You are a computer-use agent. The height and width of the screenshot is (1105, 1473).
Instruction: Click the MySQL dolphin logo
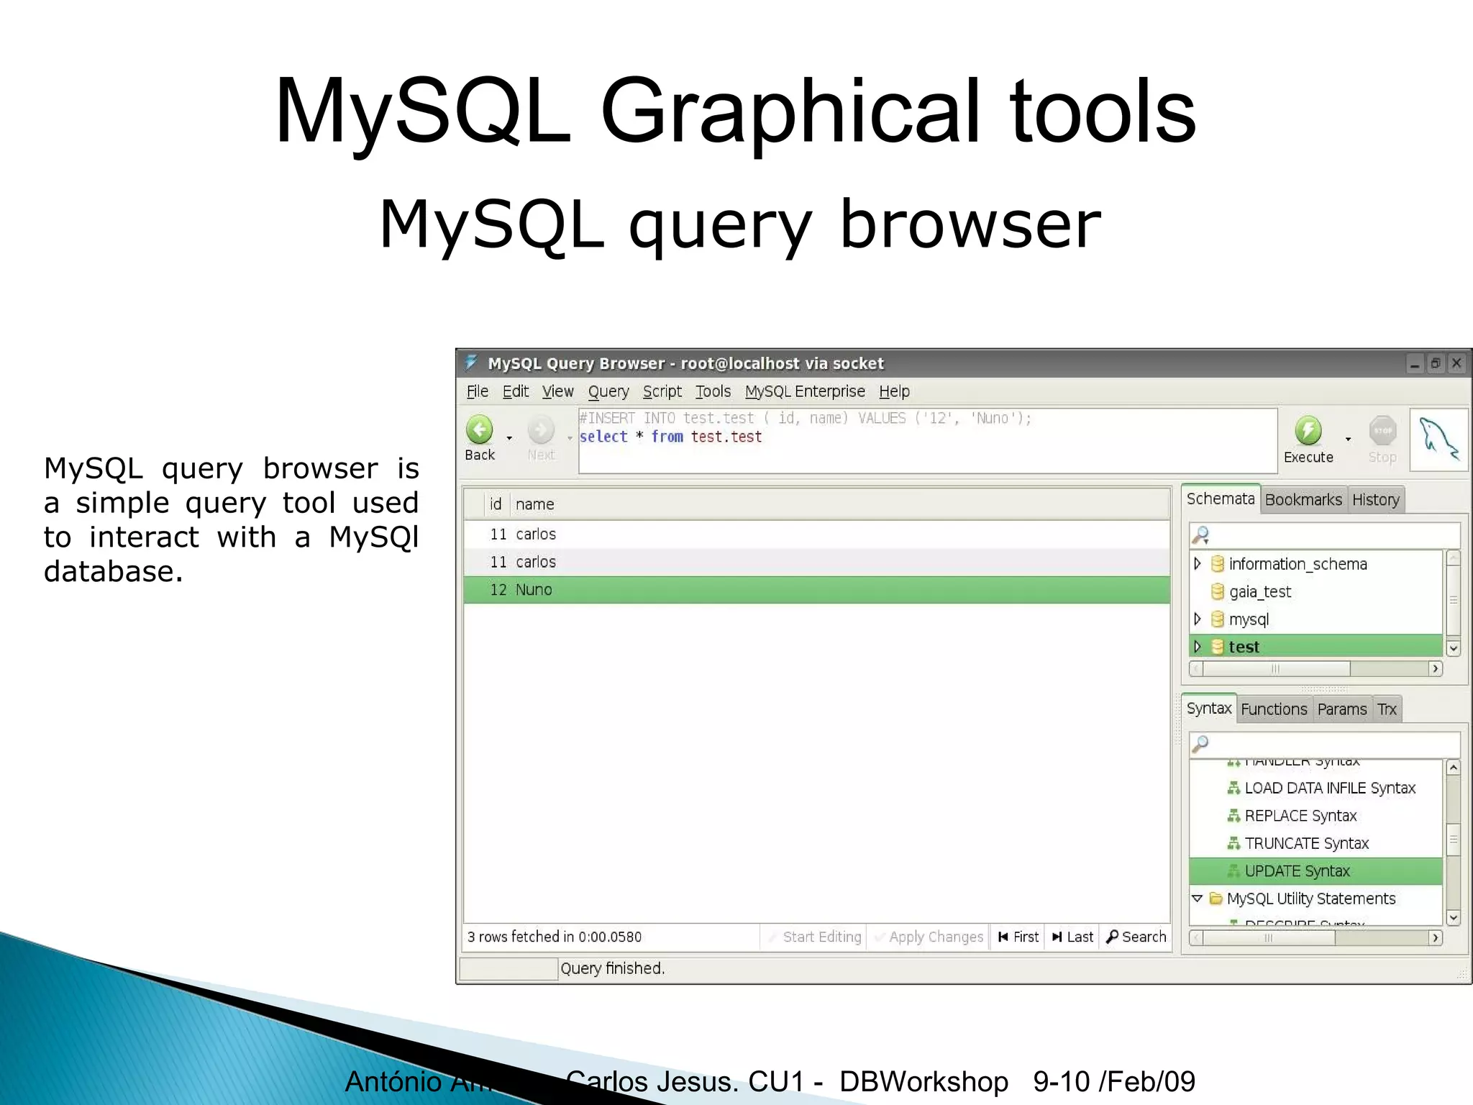coord(1438,440)
